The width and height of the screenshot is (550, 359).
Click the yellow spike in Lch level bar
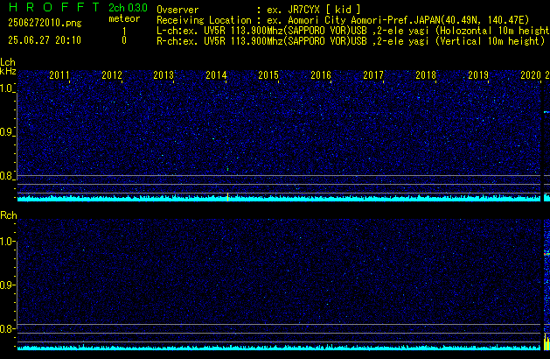tap(227, 197)
